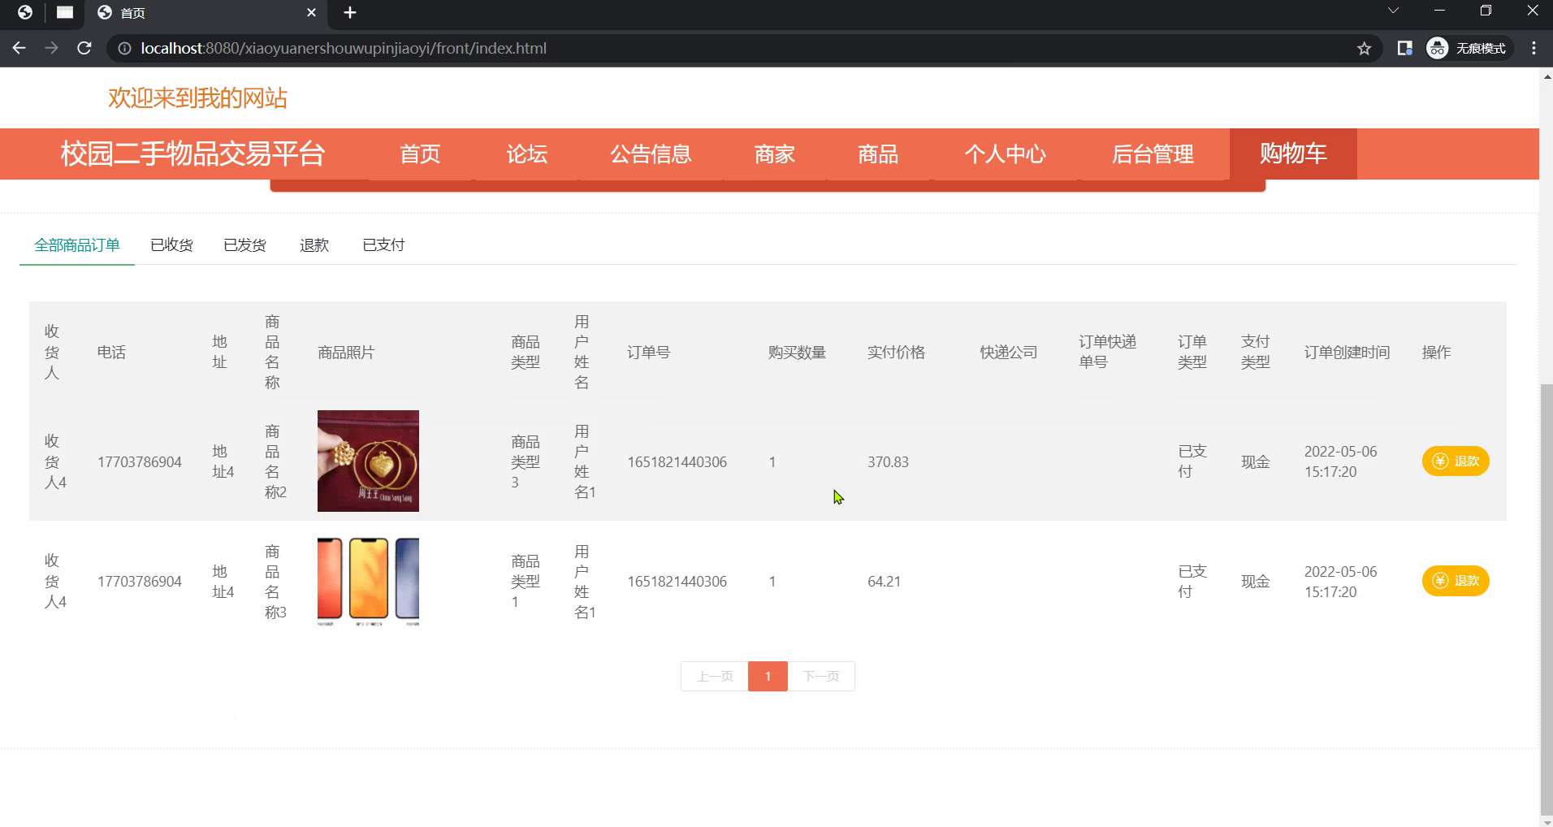Switch to the 已发货 tab

tap(244, 245)
